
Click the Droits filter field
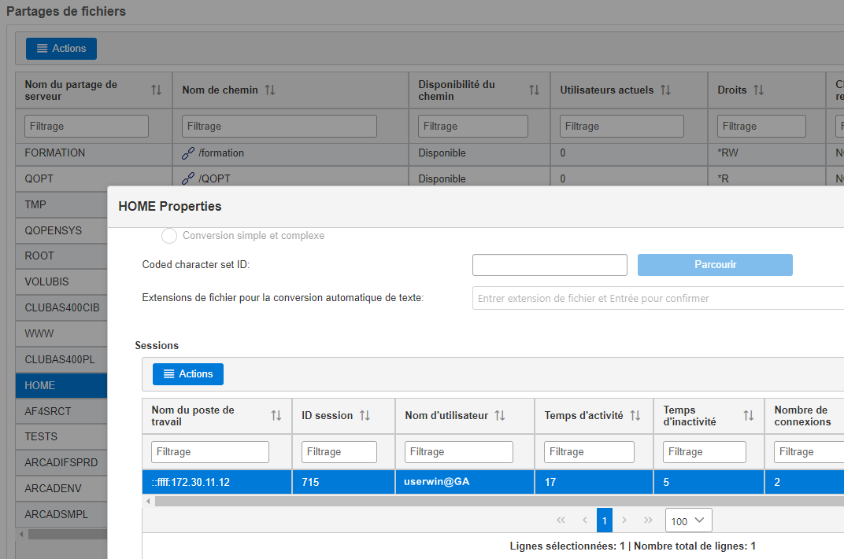(x=761, y=127)
